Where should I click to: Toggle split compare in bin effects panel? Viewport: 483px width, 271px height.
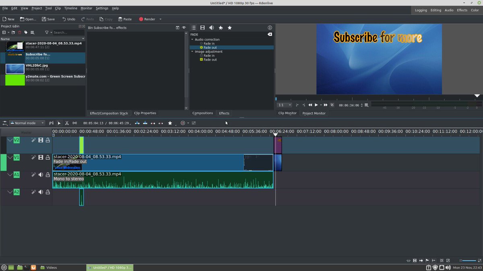pos(178,28)
